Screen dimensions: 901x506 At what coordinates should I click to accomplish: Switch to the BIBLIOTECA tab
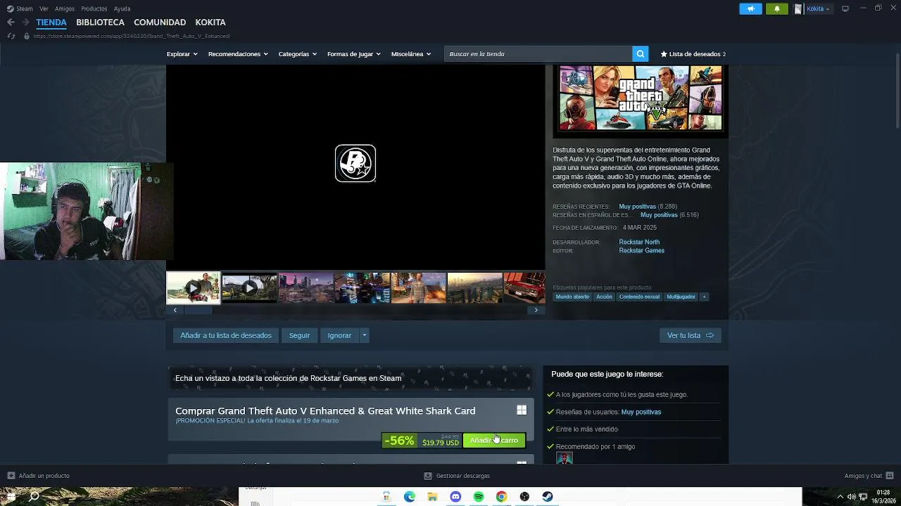pos(100,22)
